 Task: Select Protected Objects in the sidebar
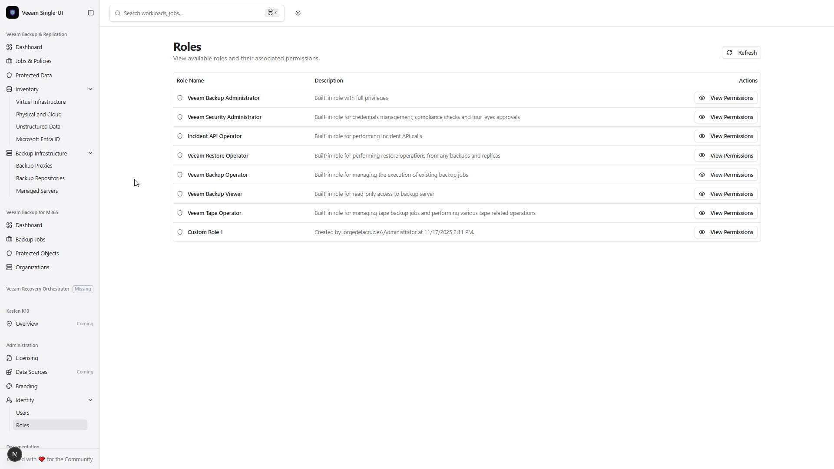pos(37,253)
